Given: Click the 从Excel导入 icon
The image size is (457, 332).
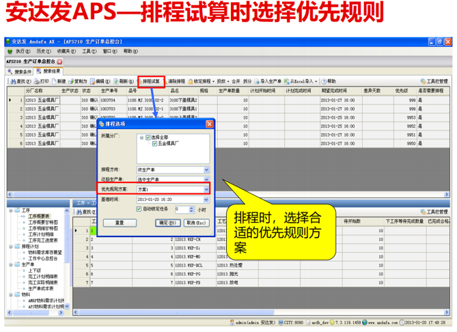Looking at the screenshot, I should [x=286, y=81].
